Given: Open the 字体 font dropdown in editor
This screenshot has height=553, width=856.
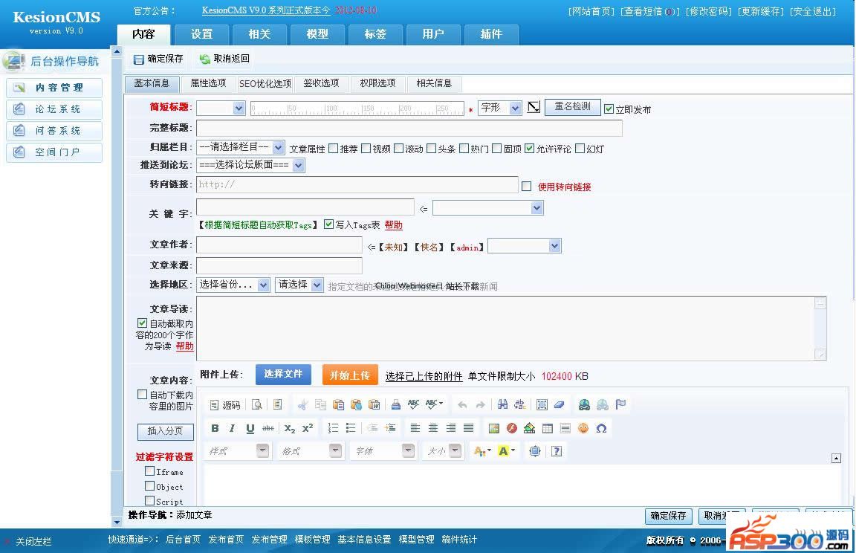Looking at the screenshot, I should pos(383,451).
